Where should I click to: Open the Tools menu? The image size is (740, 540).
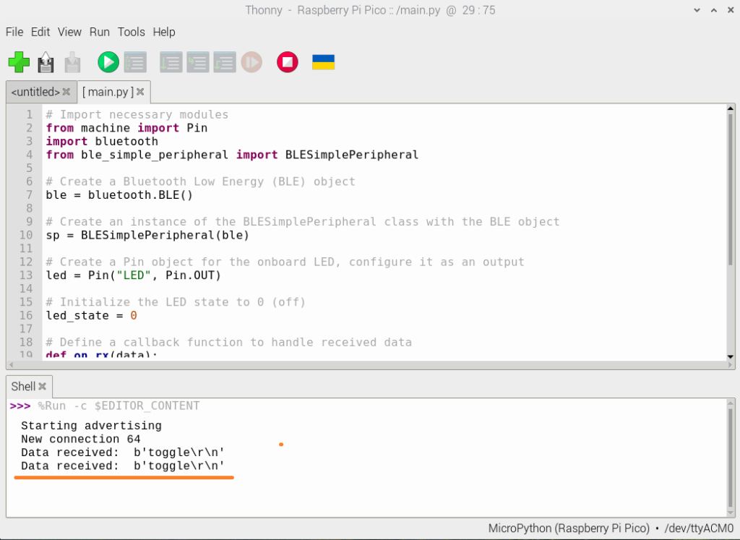tap(131, 32)
